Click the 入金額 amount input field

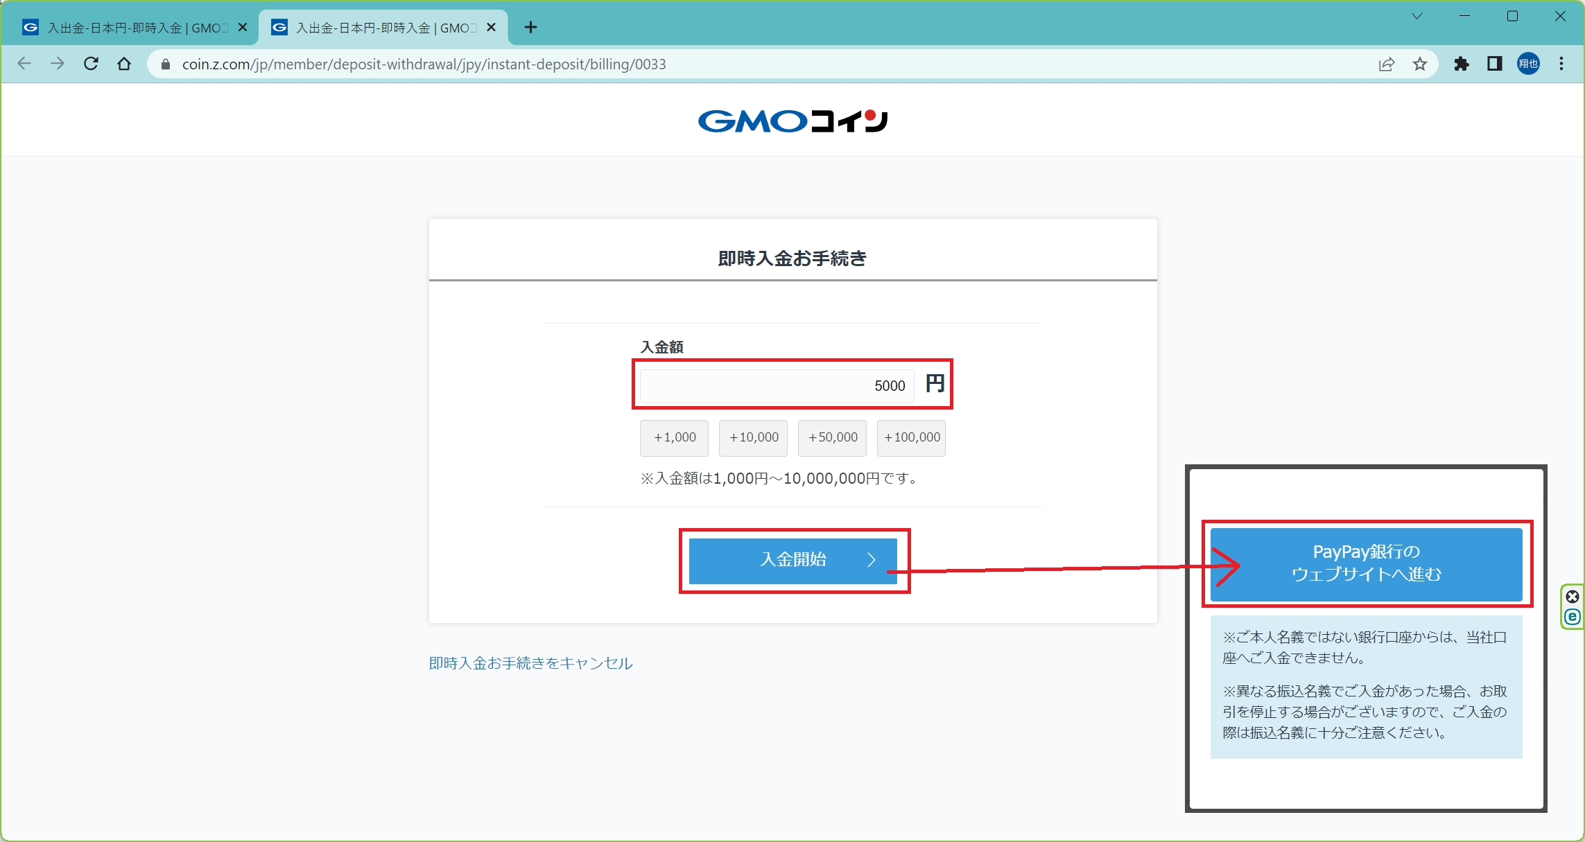point(776,386)
